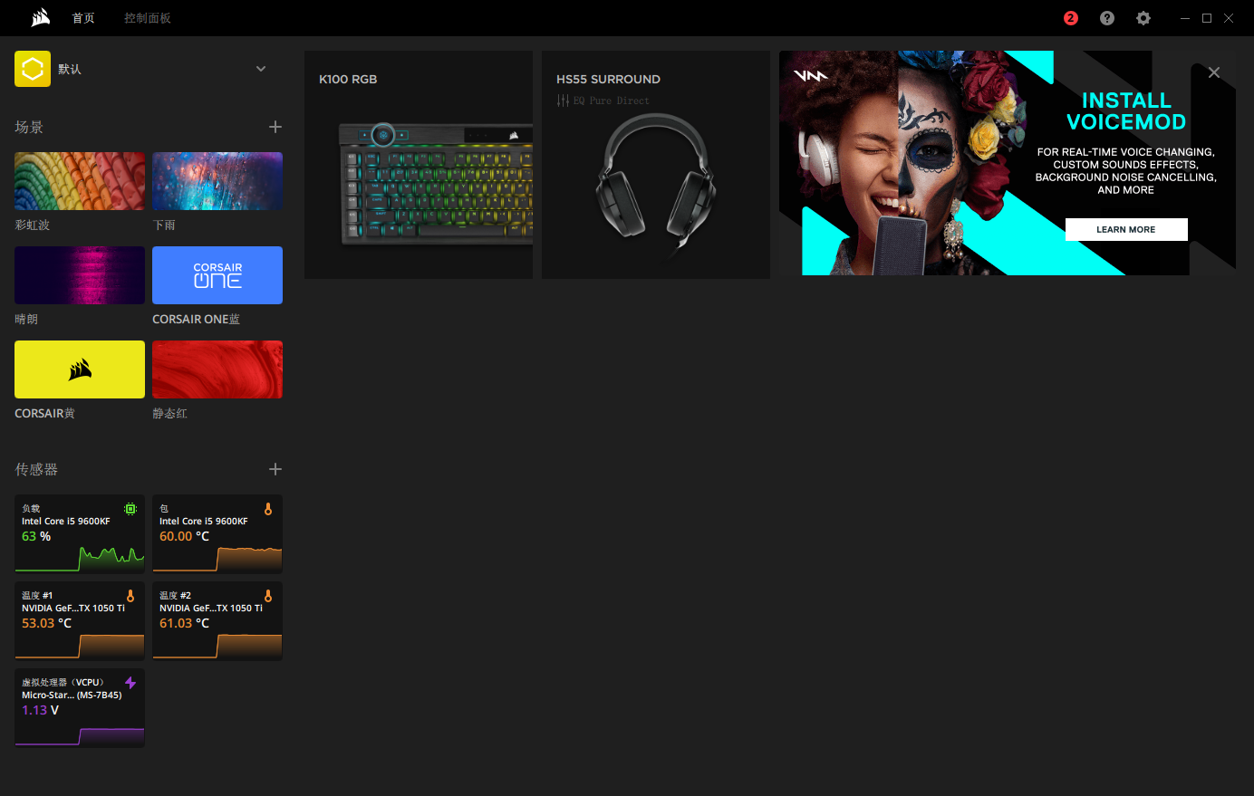Open the CPU load 63 % sensor card
Screen dimensions: 1254x796
tap(80, 534)
